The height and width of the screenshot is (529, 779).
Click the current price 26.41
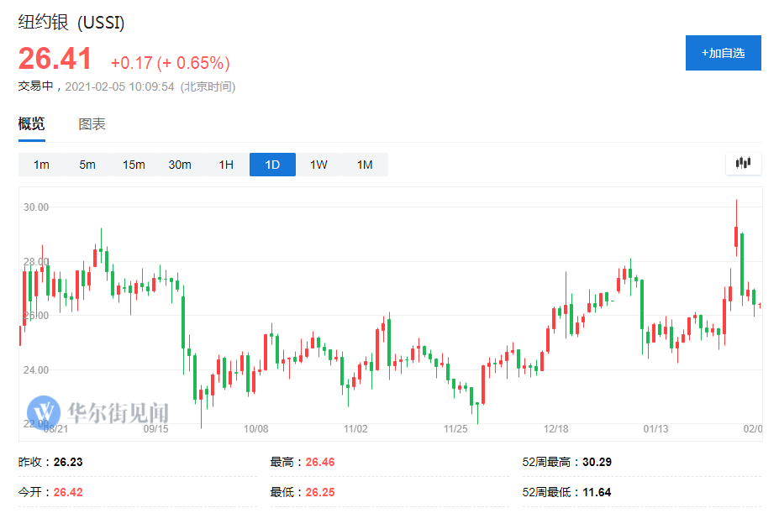55,60
